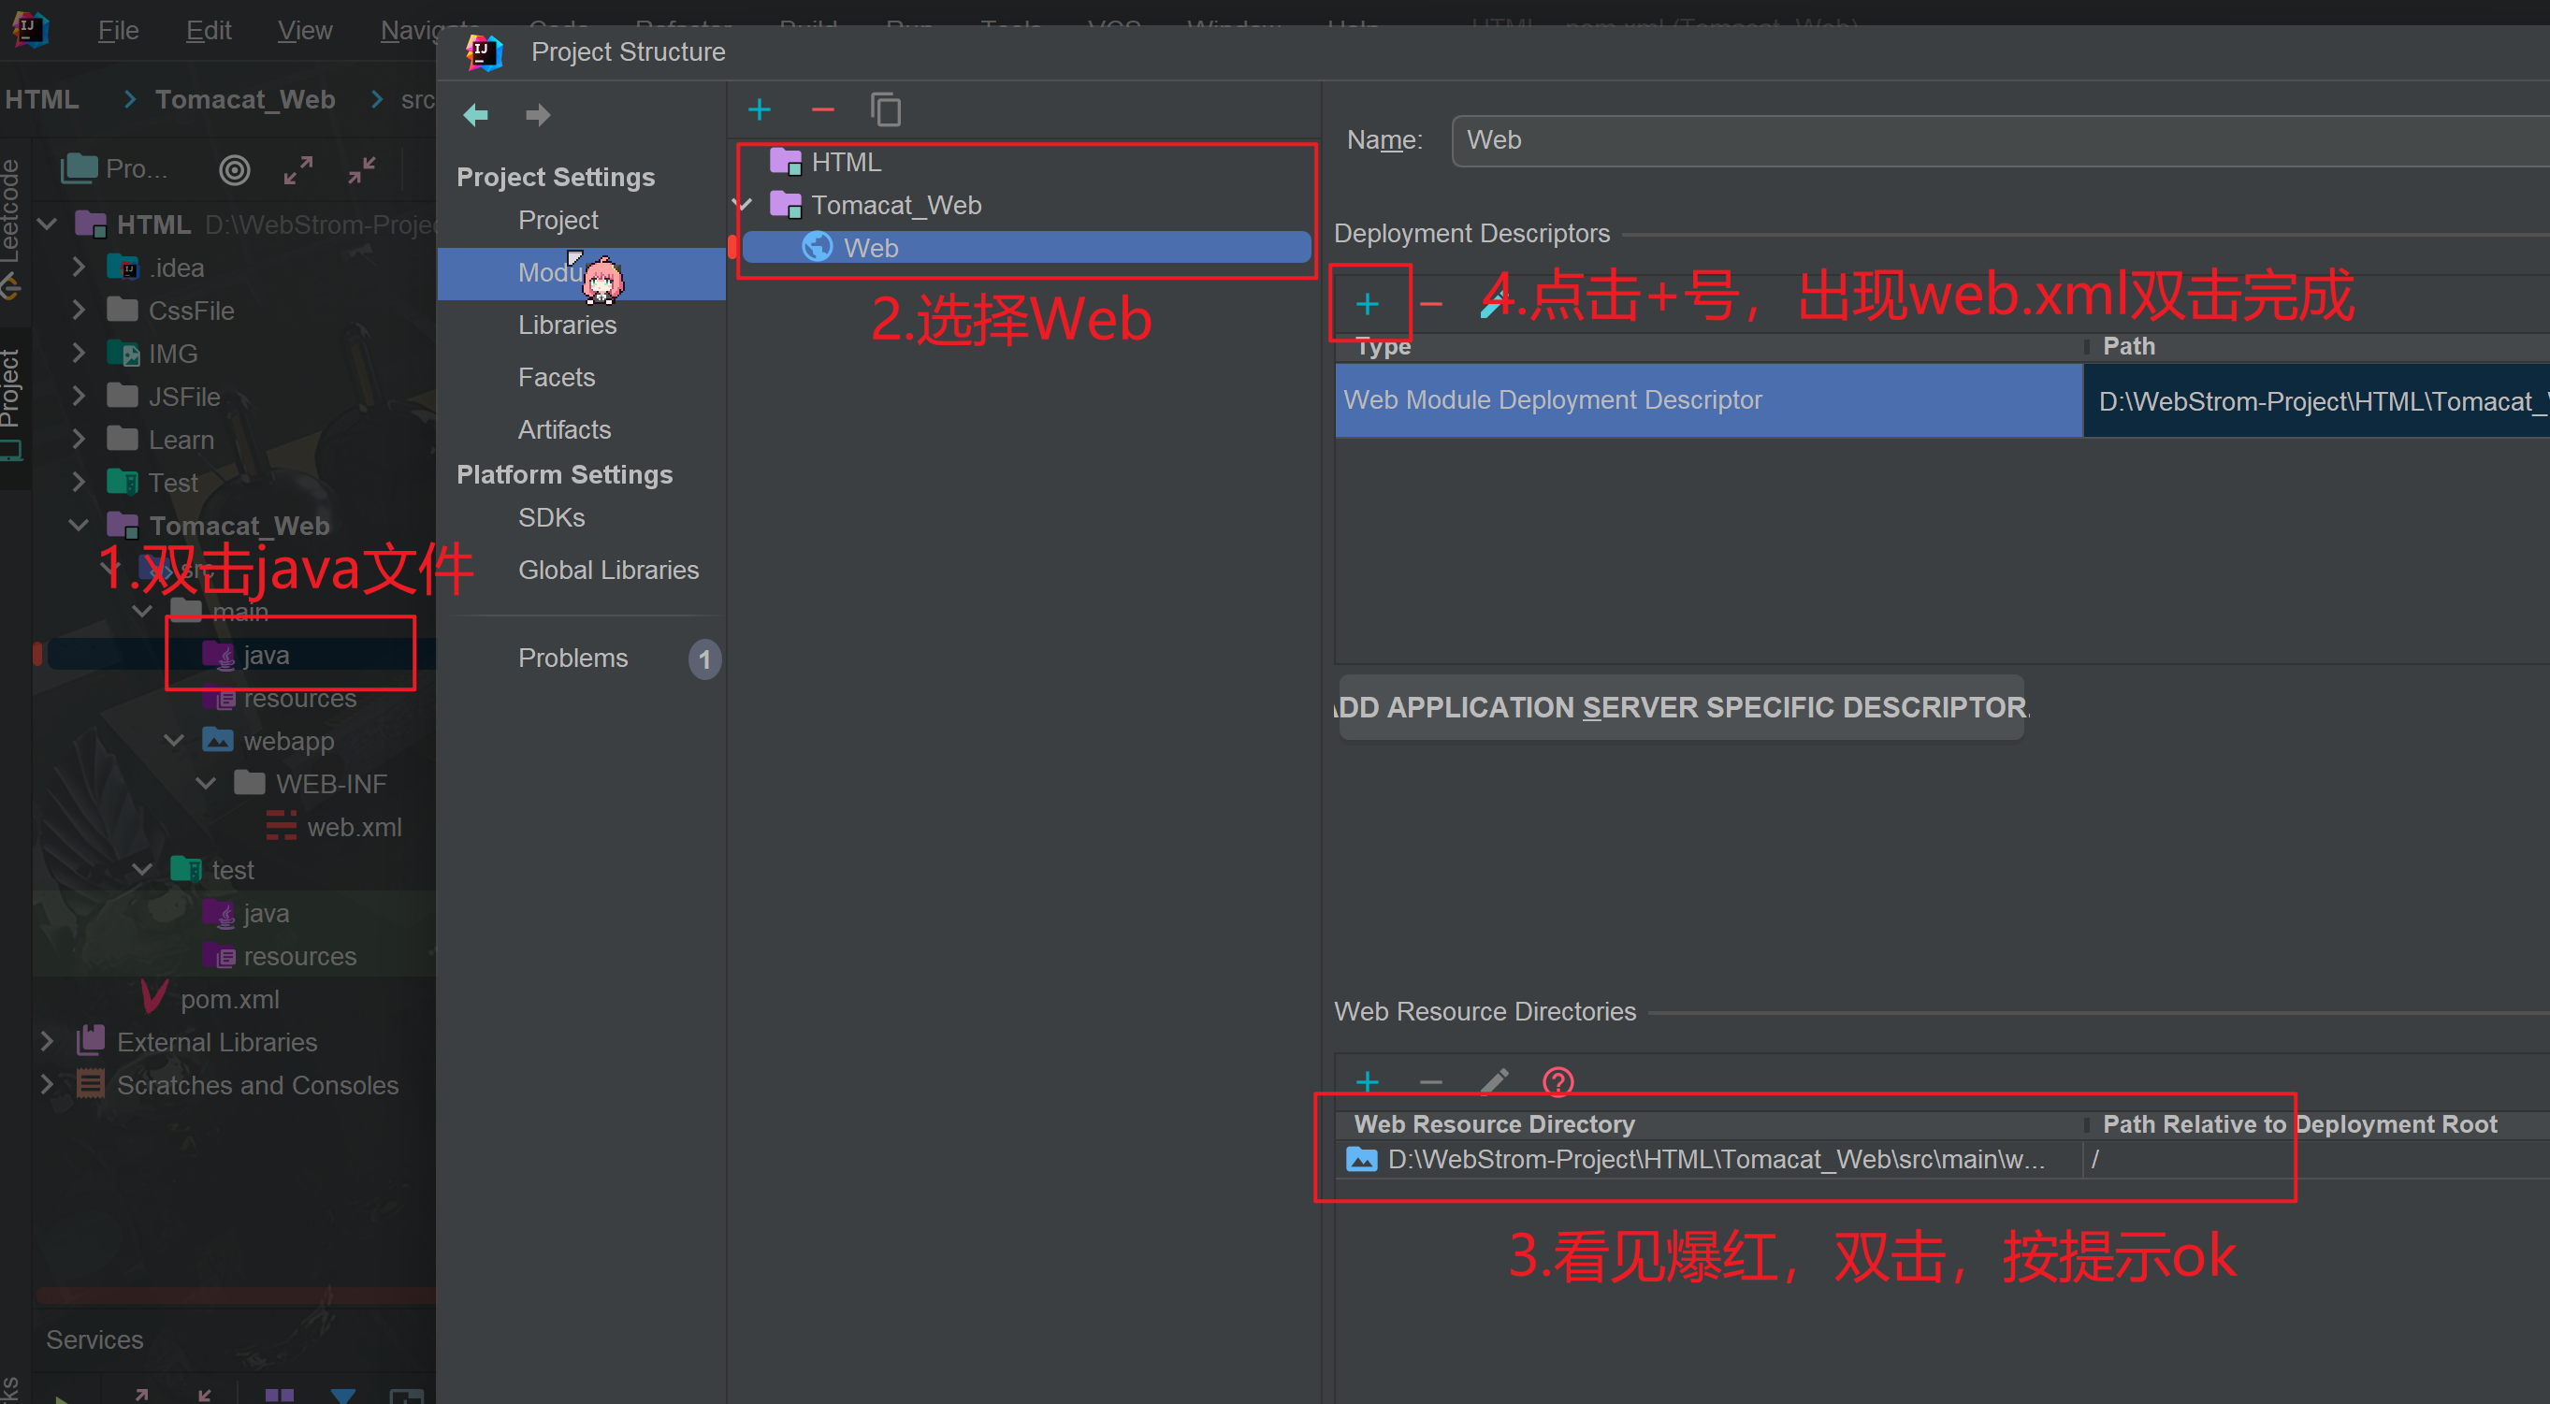The width and height of the screenshot is (2550, 1404).
Task: Expand External Libraries node
Action: (x=47, y=1042)
